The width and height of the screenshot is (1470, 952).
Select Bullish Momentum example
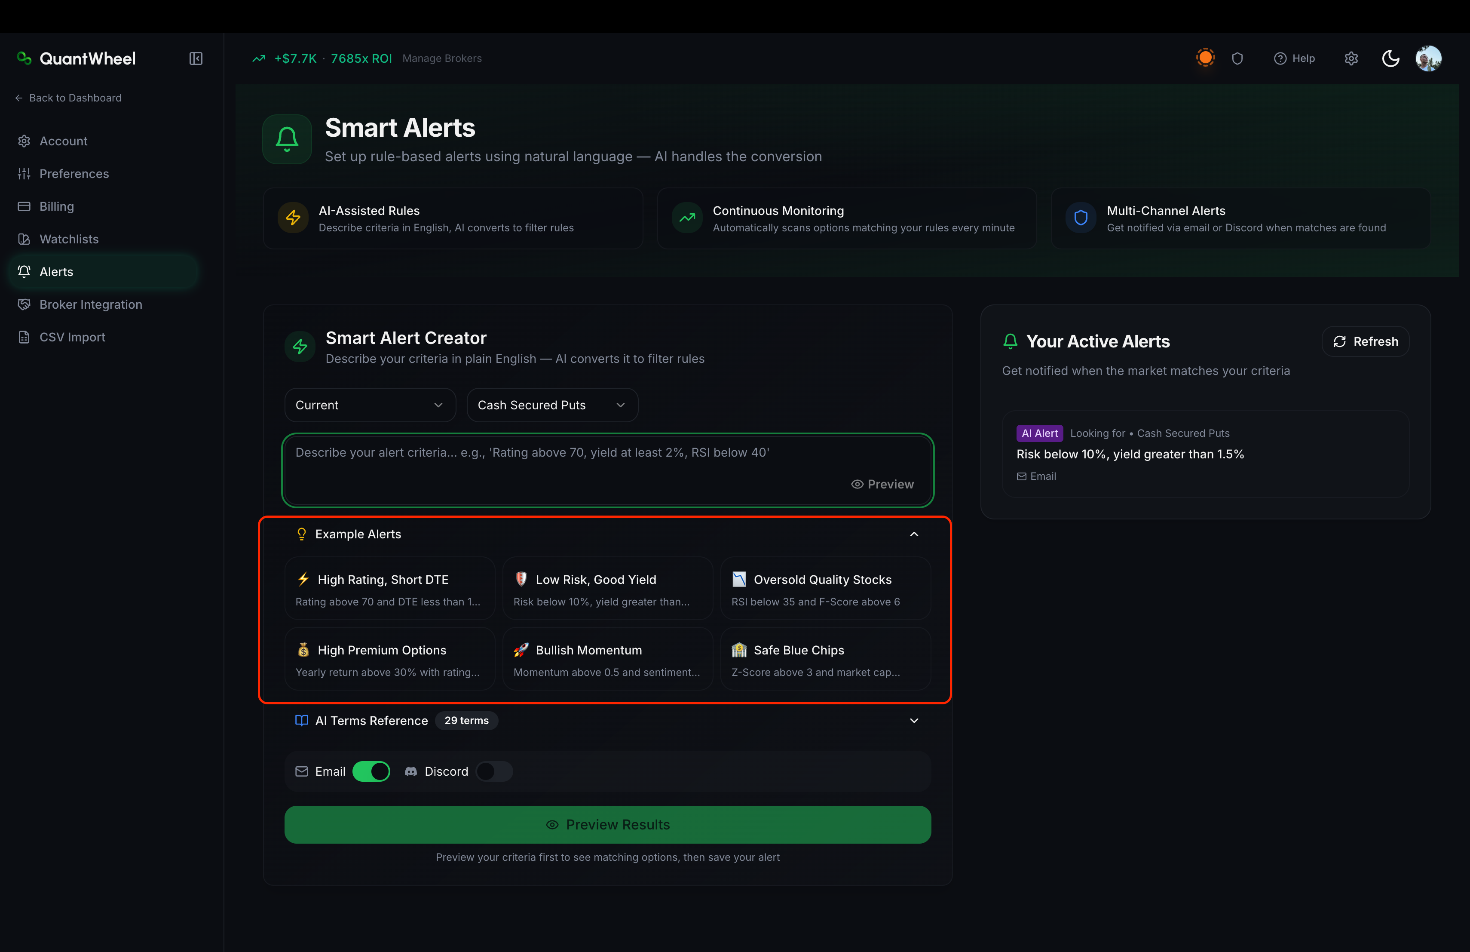point(608,659)
